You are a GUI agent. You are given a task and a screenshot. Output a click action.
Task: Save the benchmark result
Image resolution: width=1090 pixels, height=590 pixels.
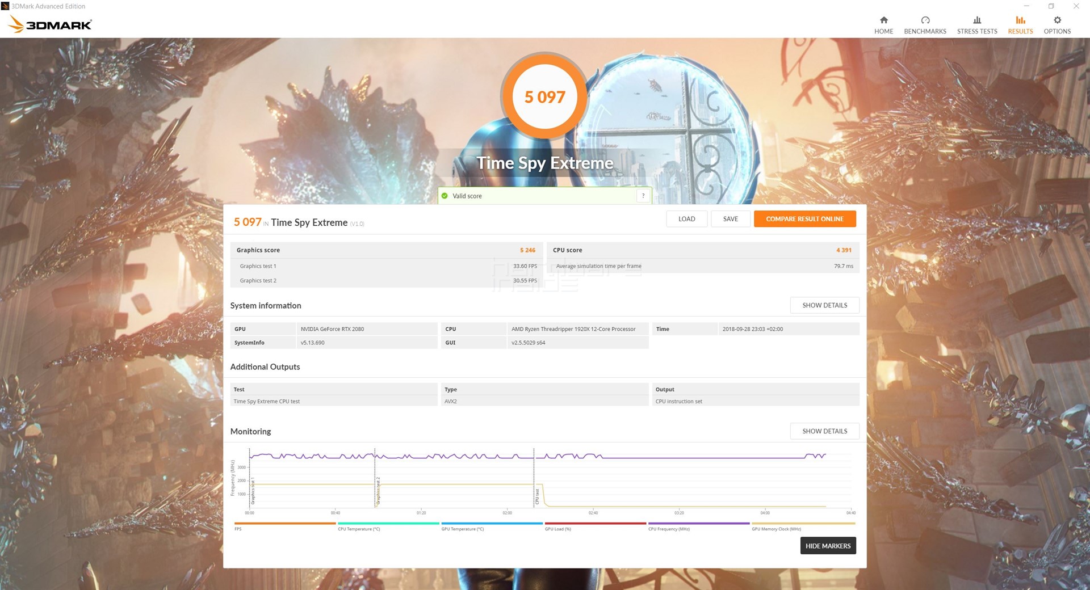[731, 218]
